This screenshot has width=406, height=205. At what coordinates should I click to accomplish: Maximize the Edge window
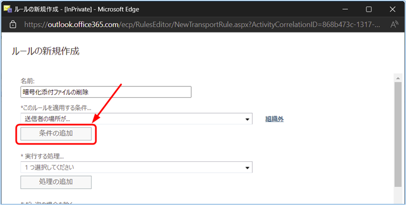pyautogui.click(x=369, y=10)
